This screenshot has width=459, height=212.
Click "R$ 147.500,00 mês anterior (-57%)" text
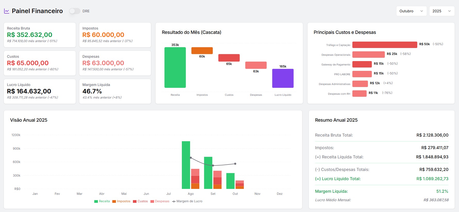(x=108, y=69)
